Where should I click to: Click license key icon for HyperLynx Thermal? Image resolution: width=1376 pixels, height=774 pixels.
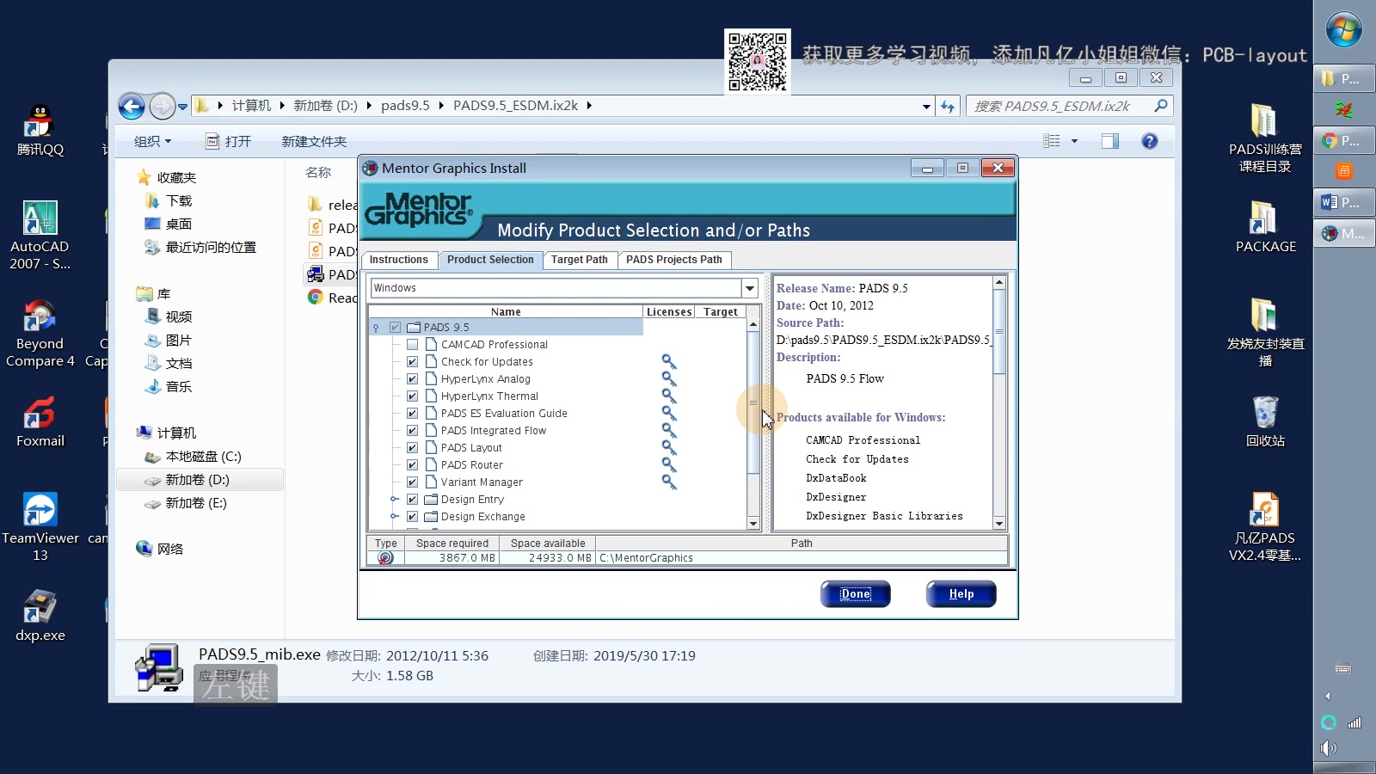click(668, 396)
